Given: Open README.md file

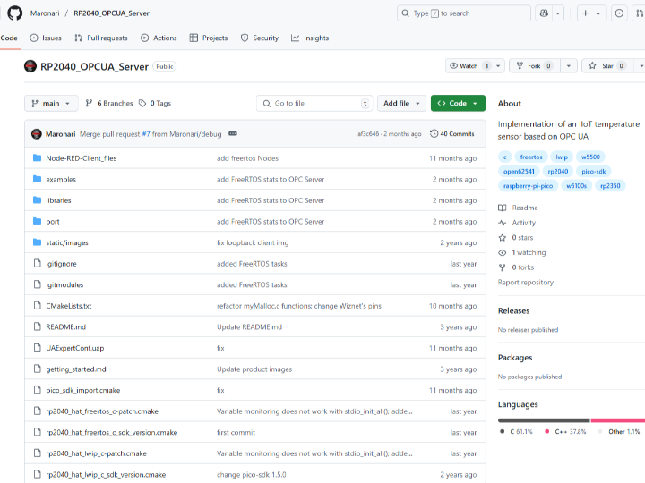Looking at the screenshot, I should point(65,327).
